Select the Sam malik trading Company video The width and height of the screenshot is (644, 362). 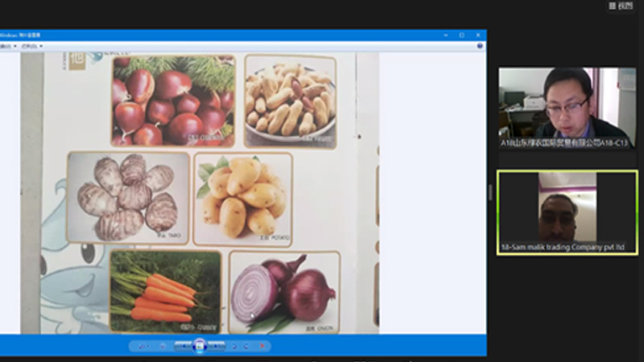click(x=567, y=212)
